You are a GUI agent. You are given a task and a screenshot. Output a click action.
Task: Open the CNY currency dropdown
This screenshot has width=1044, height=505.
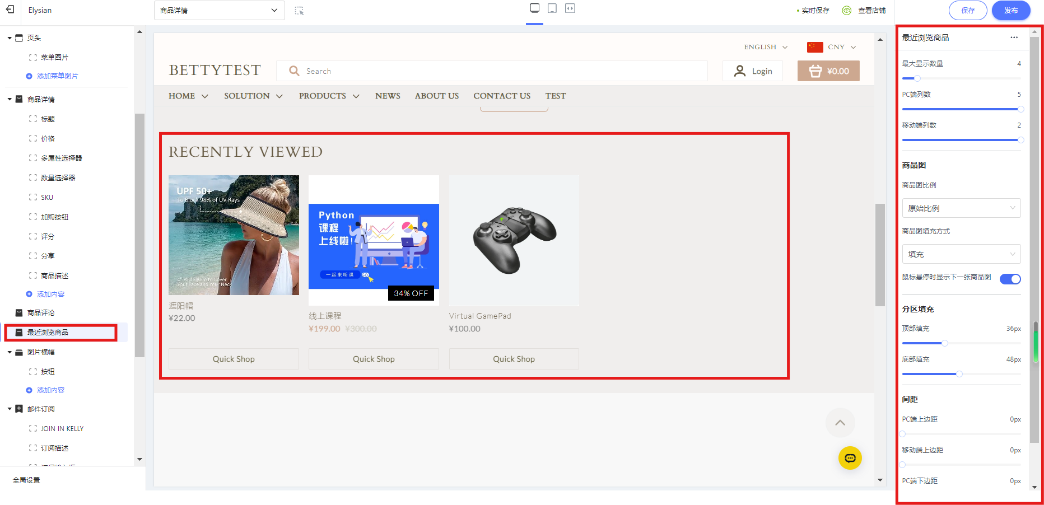842,47
